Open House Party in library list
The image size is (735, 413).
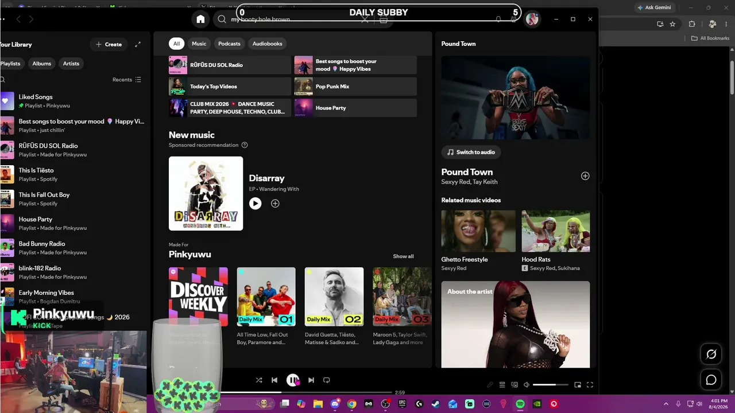click(73, 223)
